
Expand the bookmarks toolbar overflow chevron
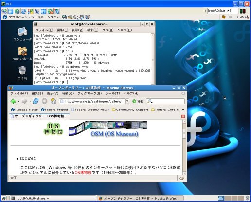click(183, 110)
